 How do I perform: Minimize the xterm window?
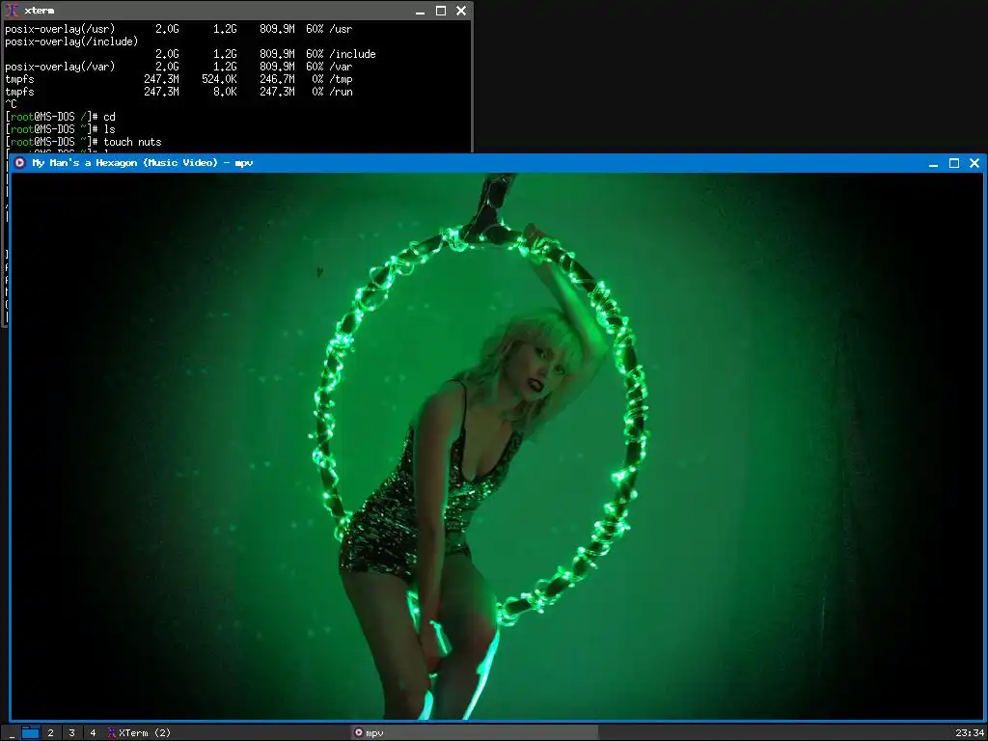coord(421,11)
